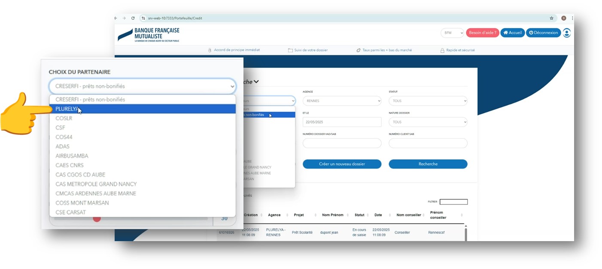The height and width of the screenshot is (269, 602).
Task: Open the Statut TOUS dropdown
Action: (x=428, y=101)
